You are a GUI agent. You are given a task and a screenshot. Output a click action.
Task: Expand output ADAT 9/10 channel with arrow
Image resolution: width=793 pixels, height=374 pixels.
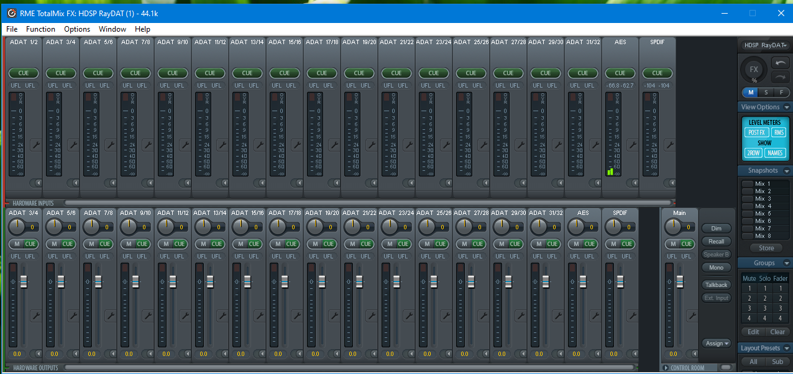click(148, 353)
